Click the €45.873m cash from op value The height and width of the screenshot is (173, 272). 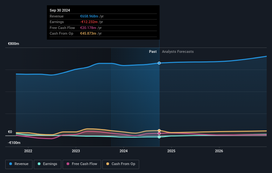click(88, 34)
